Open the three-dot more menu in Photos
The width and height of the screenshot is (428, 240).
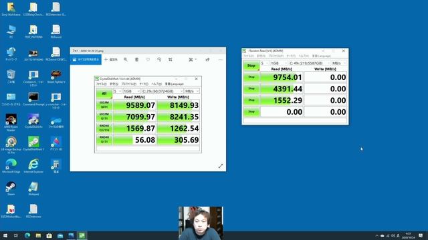[x=221, y=59]
